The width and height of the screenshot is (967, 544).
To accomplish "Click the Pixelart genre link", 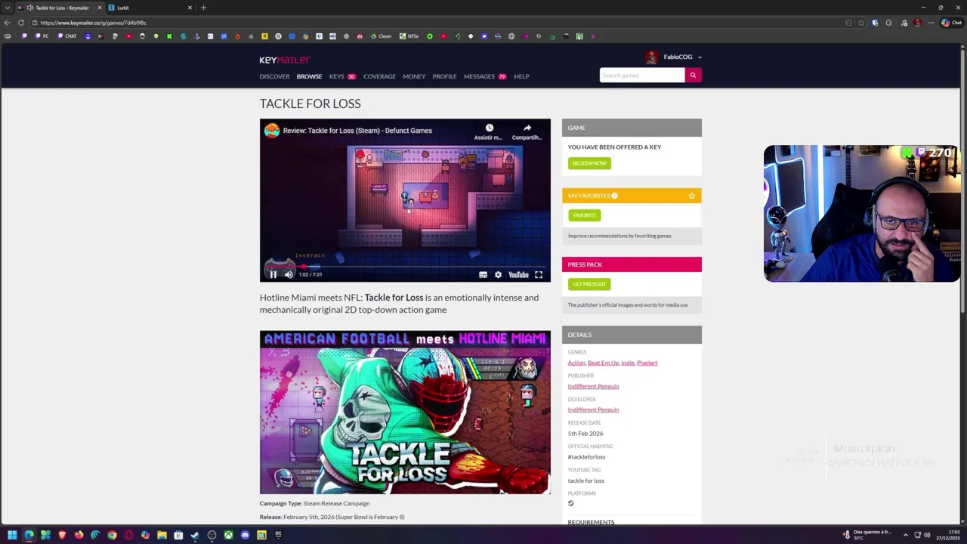I will click(647, 363).
